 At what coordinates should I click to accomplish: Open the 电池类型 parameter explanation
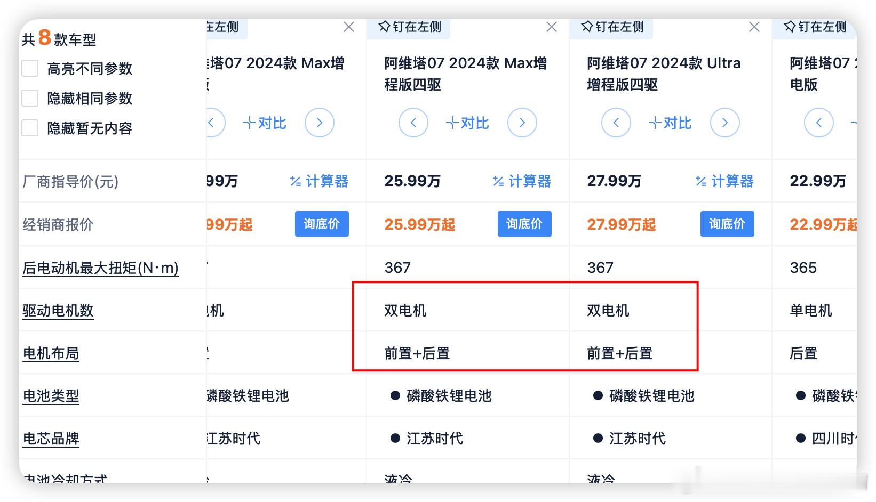pos(51,396)
